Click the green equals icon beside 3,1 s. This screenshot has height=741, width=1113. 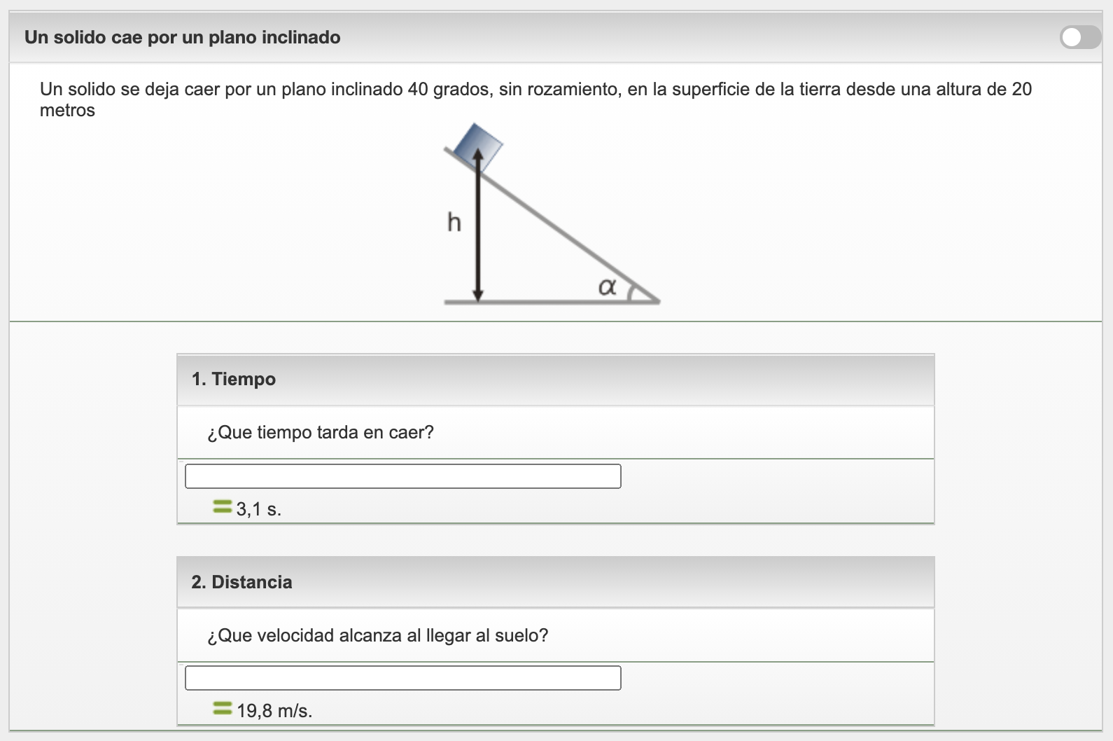pyautogui.click(x=222, y=506)
